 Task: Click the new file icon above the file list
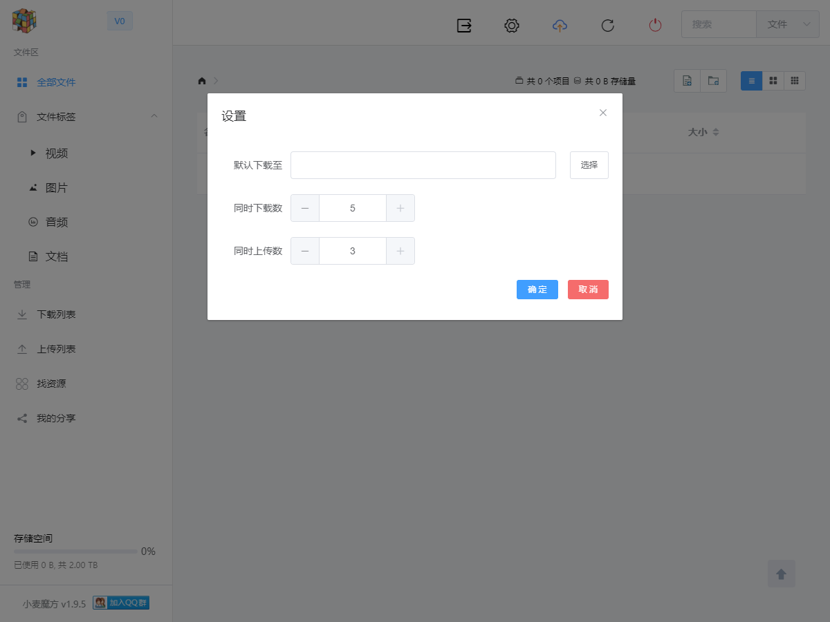click(687, 80)
